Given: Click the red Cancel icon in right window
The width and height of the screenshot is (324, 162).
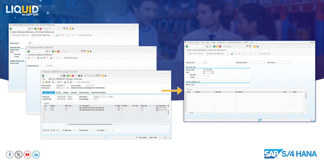Looking at the screenshot, I should [x=220, y=46].
